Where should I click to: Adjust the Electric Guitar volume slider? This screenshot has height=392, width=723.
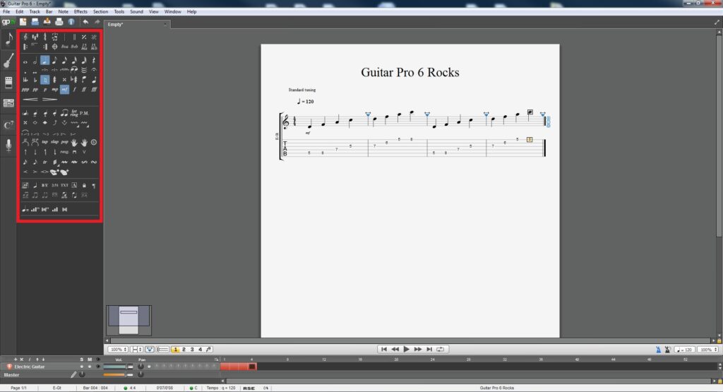point(118,367)
